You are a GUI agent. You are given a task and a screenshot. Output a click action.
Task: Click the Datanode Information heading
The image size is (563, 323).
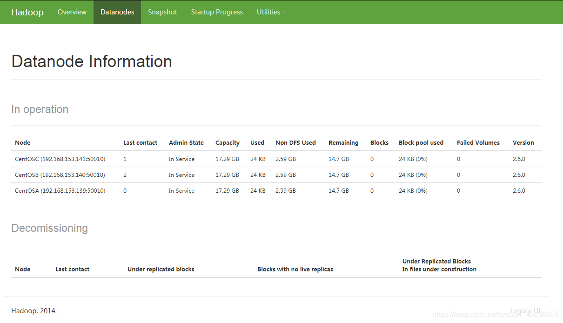point(92,61)
